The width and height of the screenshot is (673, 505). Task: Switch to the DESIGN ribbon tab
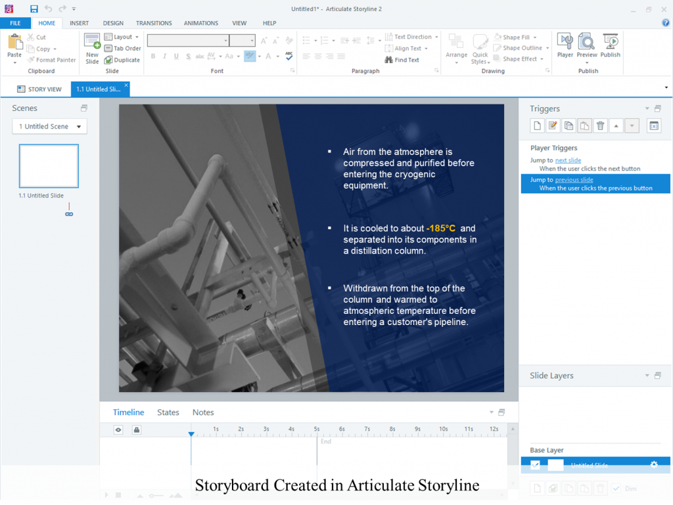coord(114,22)
